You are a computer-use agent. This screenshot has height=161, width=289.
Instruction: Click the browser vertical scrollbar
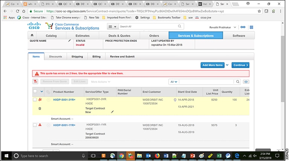click(283, 69)
